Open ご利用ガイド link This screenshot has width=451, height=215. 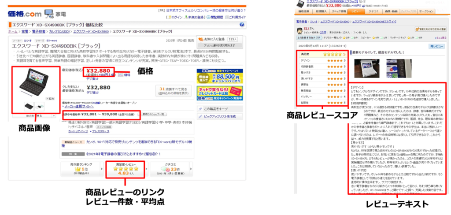[x=236, y=17]
